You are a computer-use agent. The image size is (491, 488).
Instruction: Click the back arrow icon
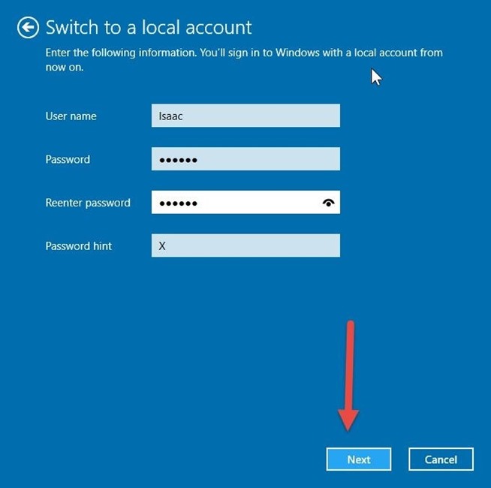coord(28,29)
